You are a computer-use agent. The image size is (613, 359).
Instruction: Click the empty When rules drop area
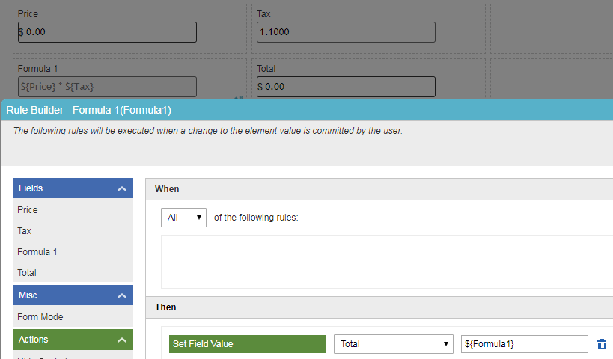click(386, 261)
